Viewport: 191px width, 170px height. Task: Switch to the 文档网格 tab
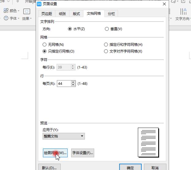pos(94,13)
